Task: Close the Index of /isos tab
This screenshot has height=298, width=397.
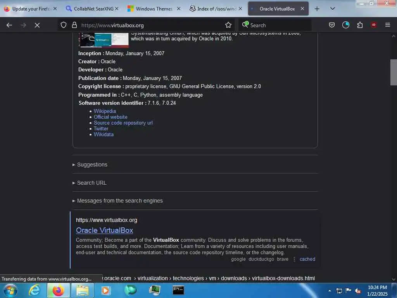Action: (240, 9)
